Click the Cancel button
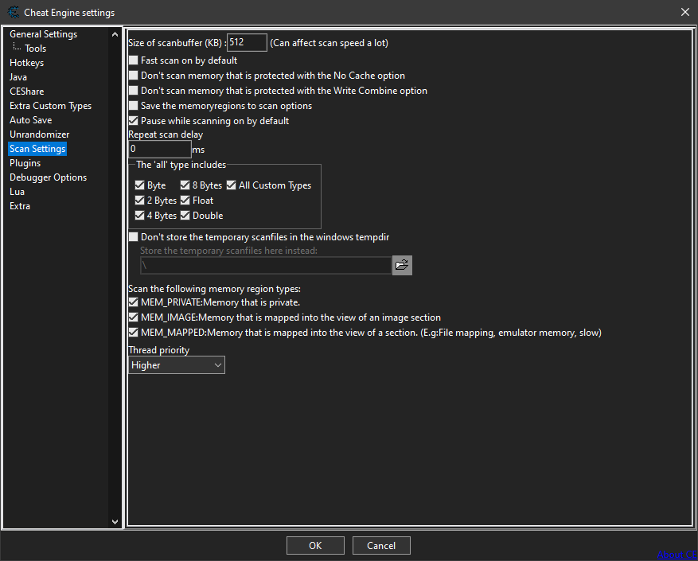The height and width of the screenshot is (561, 698). pos(380,545)
